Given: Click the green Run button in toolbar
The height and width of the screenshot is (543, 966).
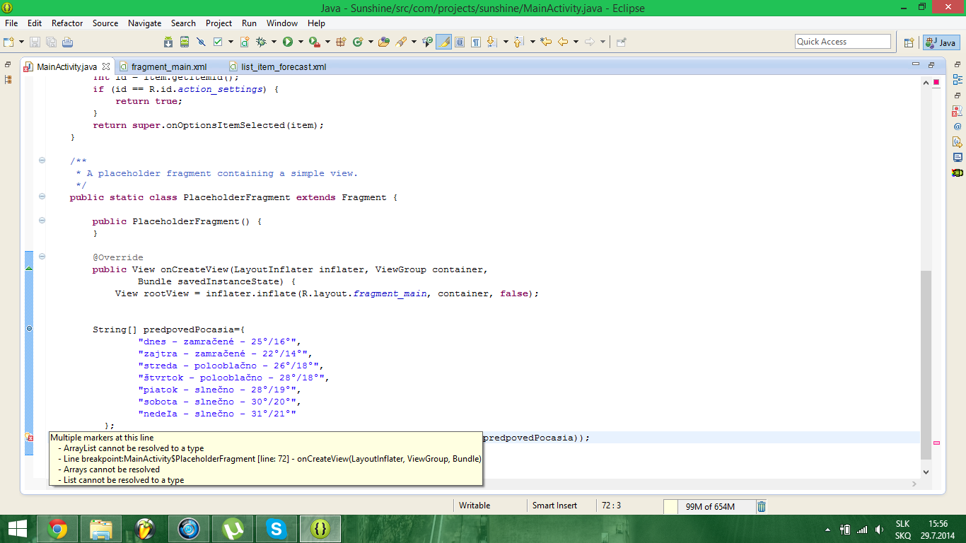Looking at the screenshot, I should (x=287, y=42).
